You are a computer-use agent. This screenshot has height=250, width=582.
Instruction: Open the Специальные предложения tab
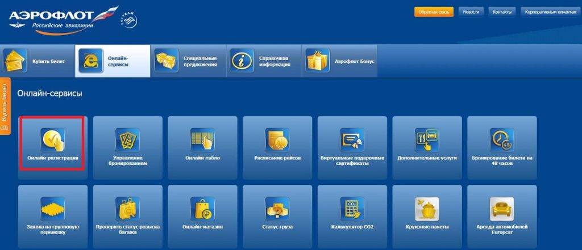tap(188, 61)
